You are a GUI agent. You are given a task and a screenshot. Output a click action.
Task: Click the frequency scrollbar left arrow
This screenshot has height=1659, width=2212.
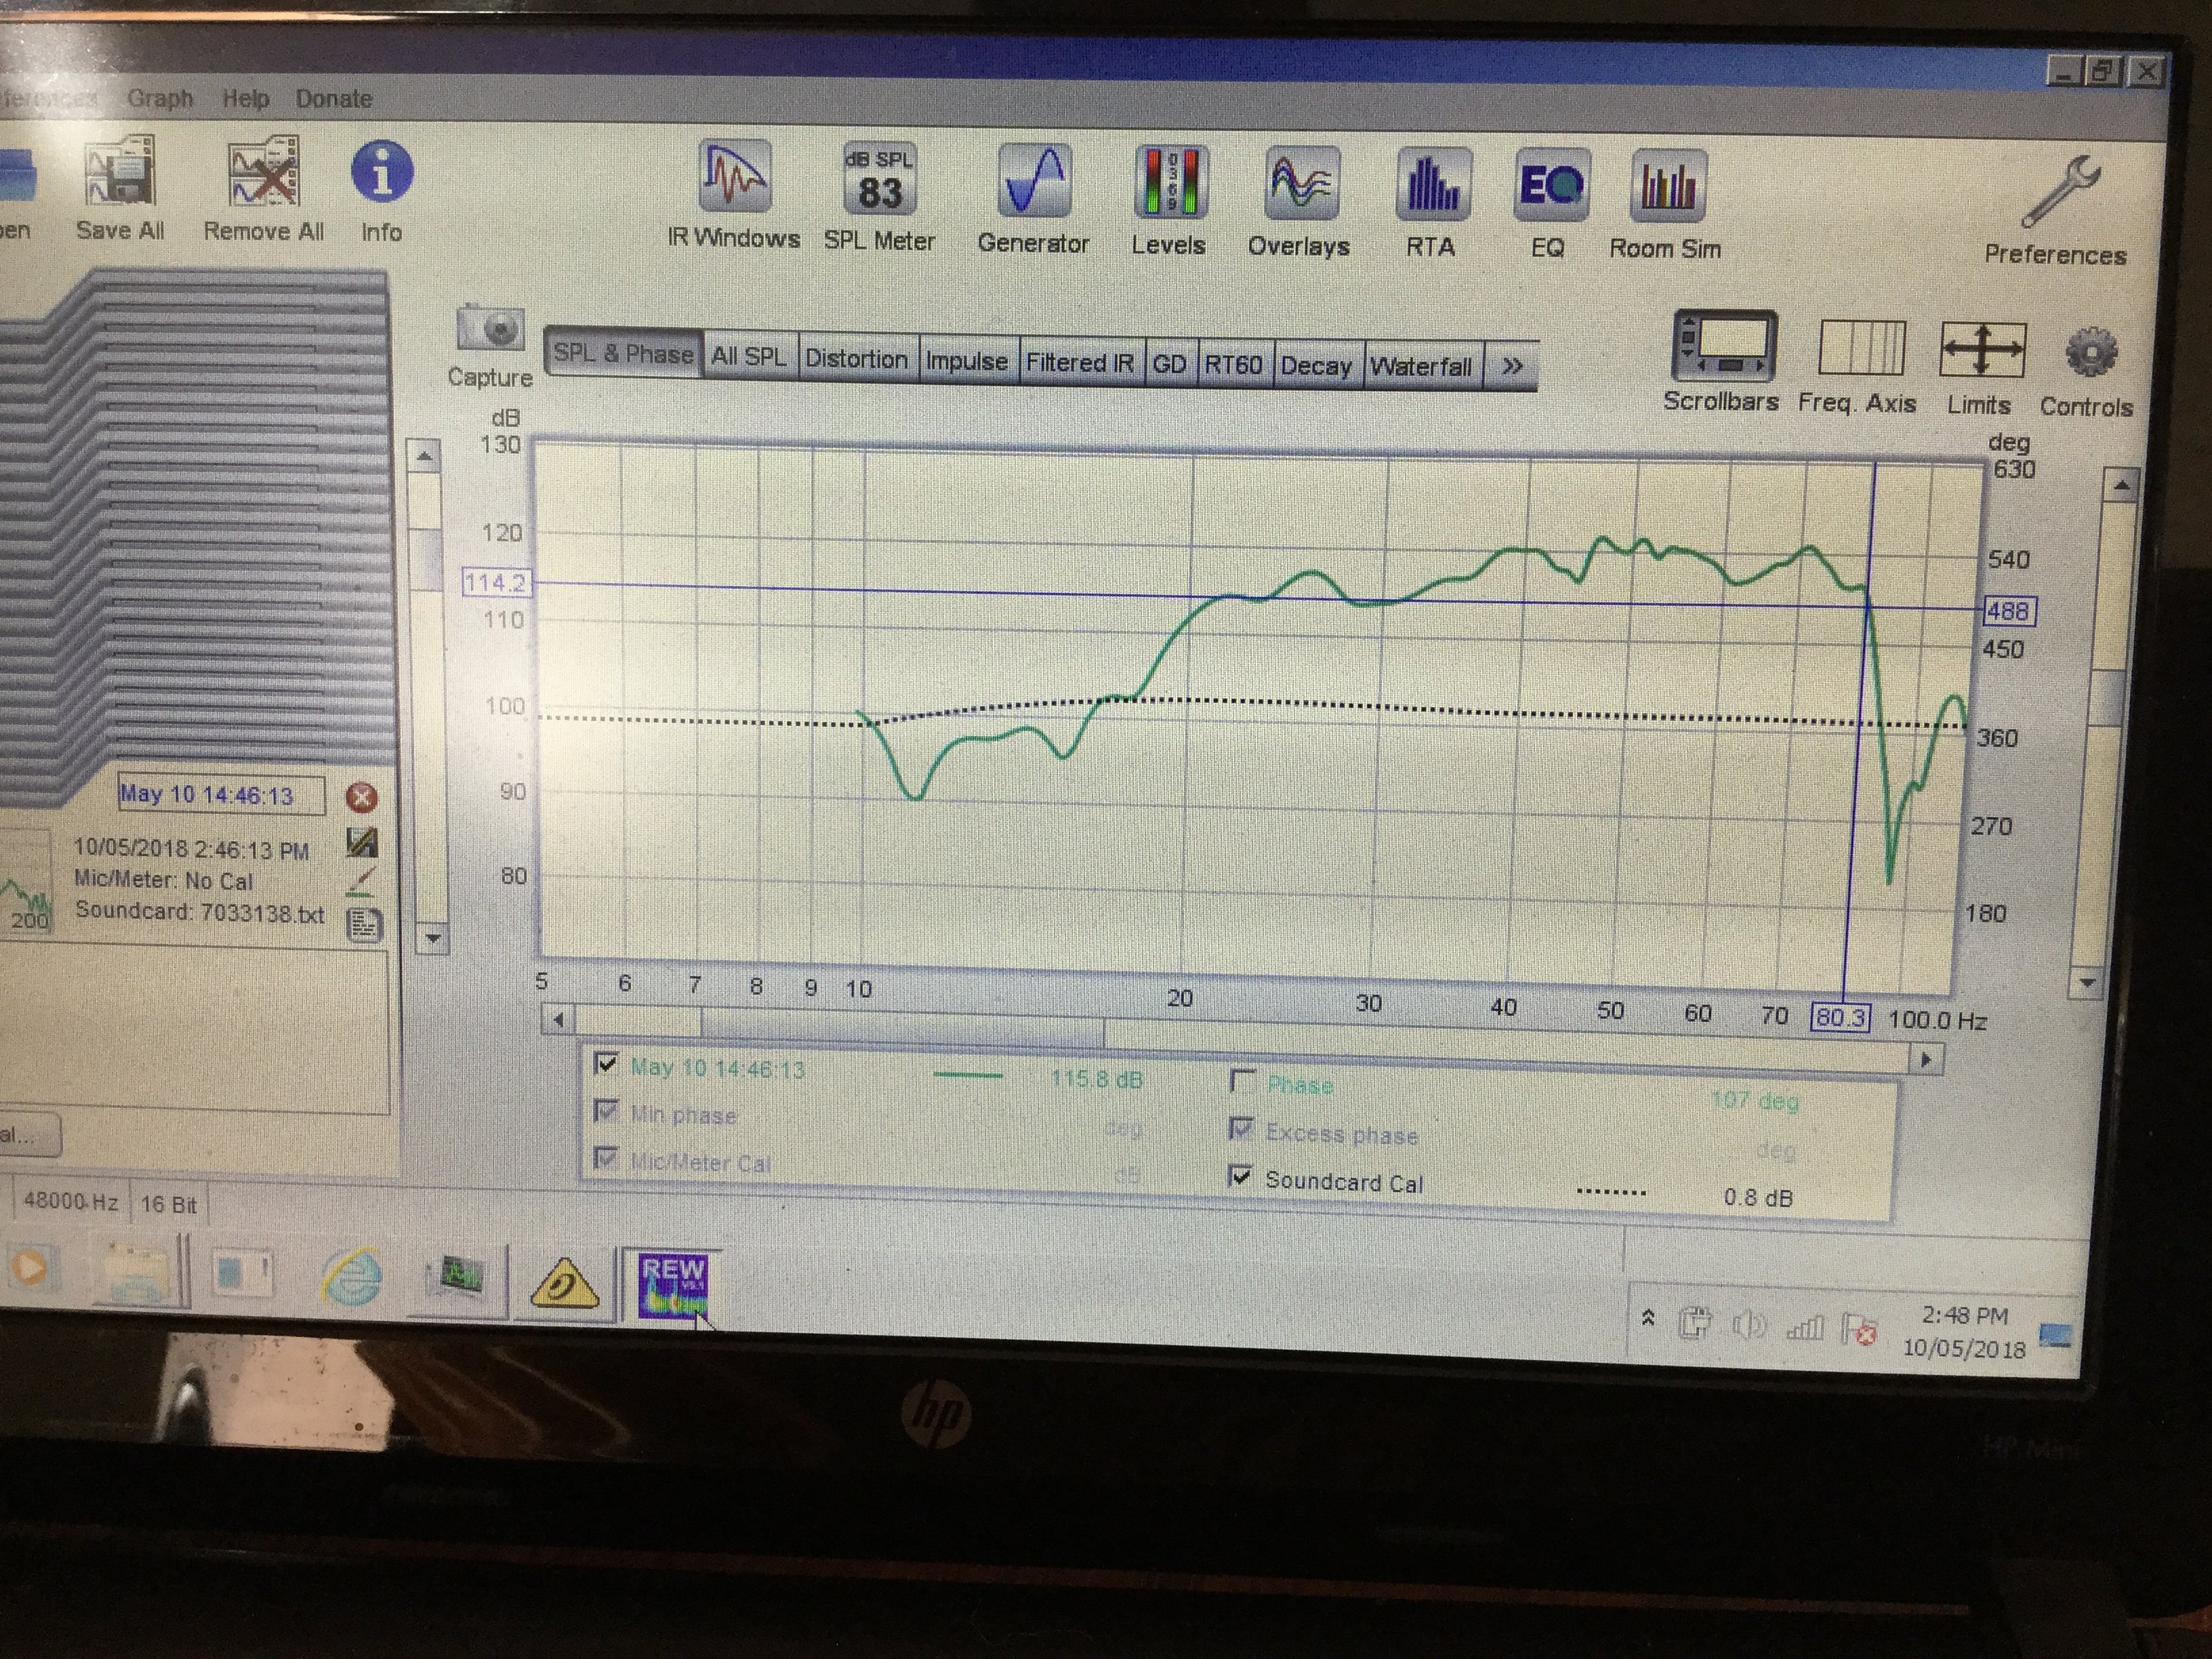[x=558, y=1020]
